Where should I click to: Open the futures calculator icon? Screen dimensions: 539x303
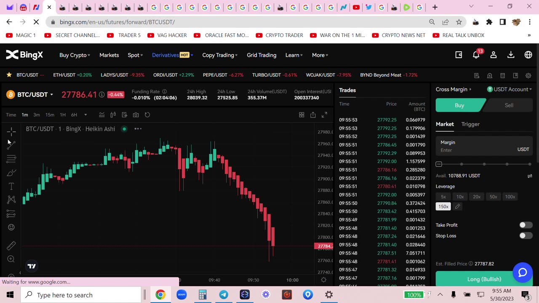[502, 76]
